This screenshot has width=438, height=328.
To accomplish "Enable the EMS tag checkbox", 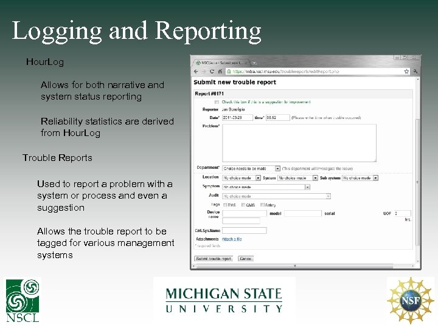I will [x=225, y=205].
